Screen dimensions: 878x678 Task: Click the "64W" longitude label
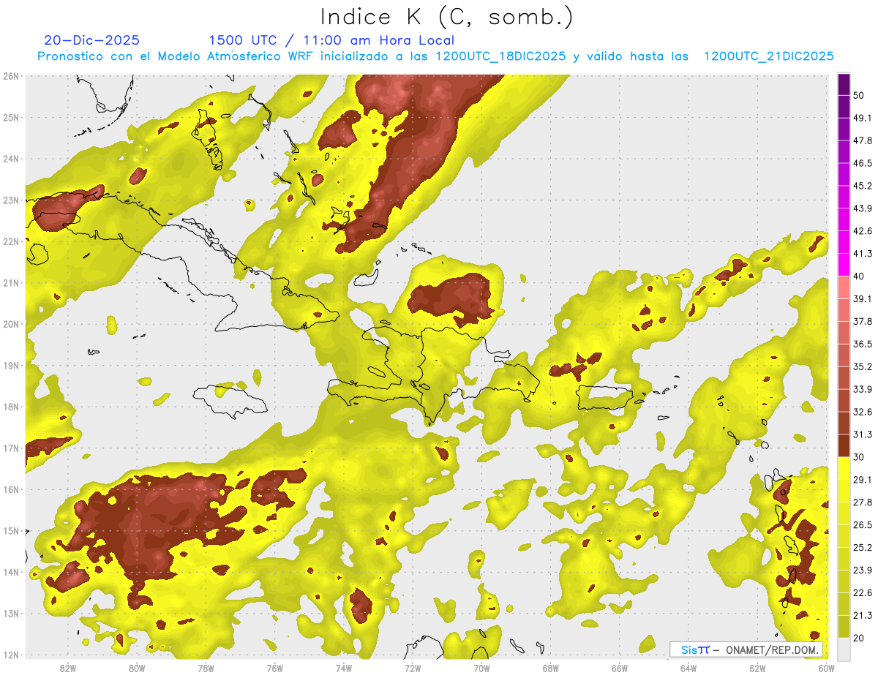tap(688, 668)
